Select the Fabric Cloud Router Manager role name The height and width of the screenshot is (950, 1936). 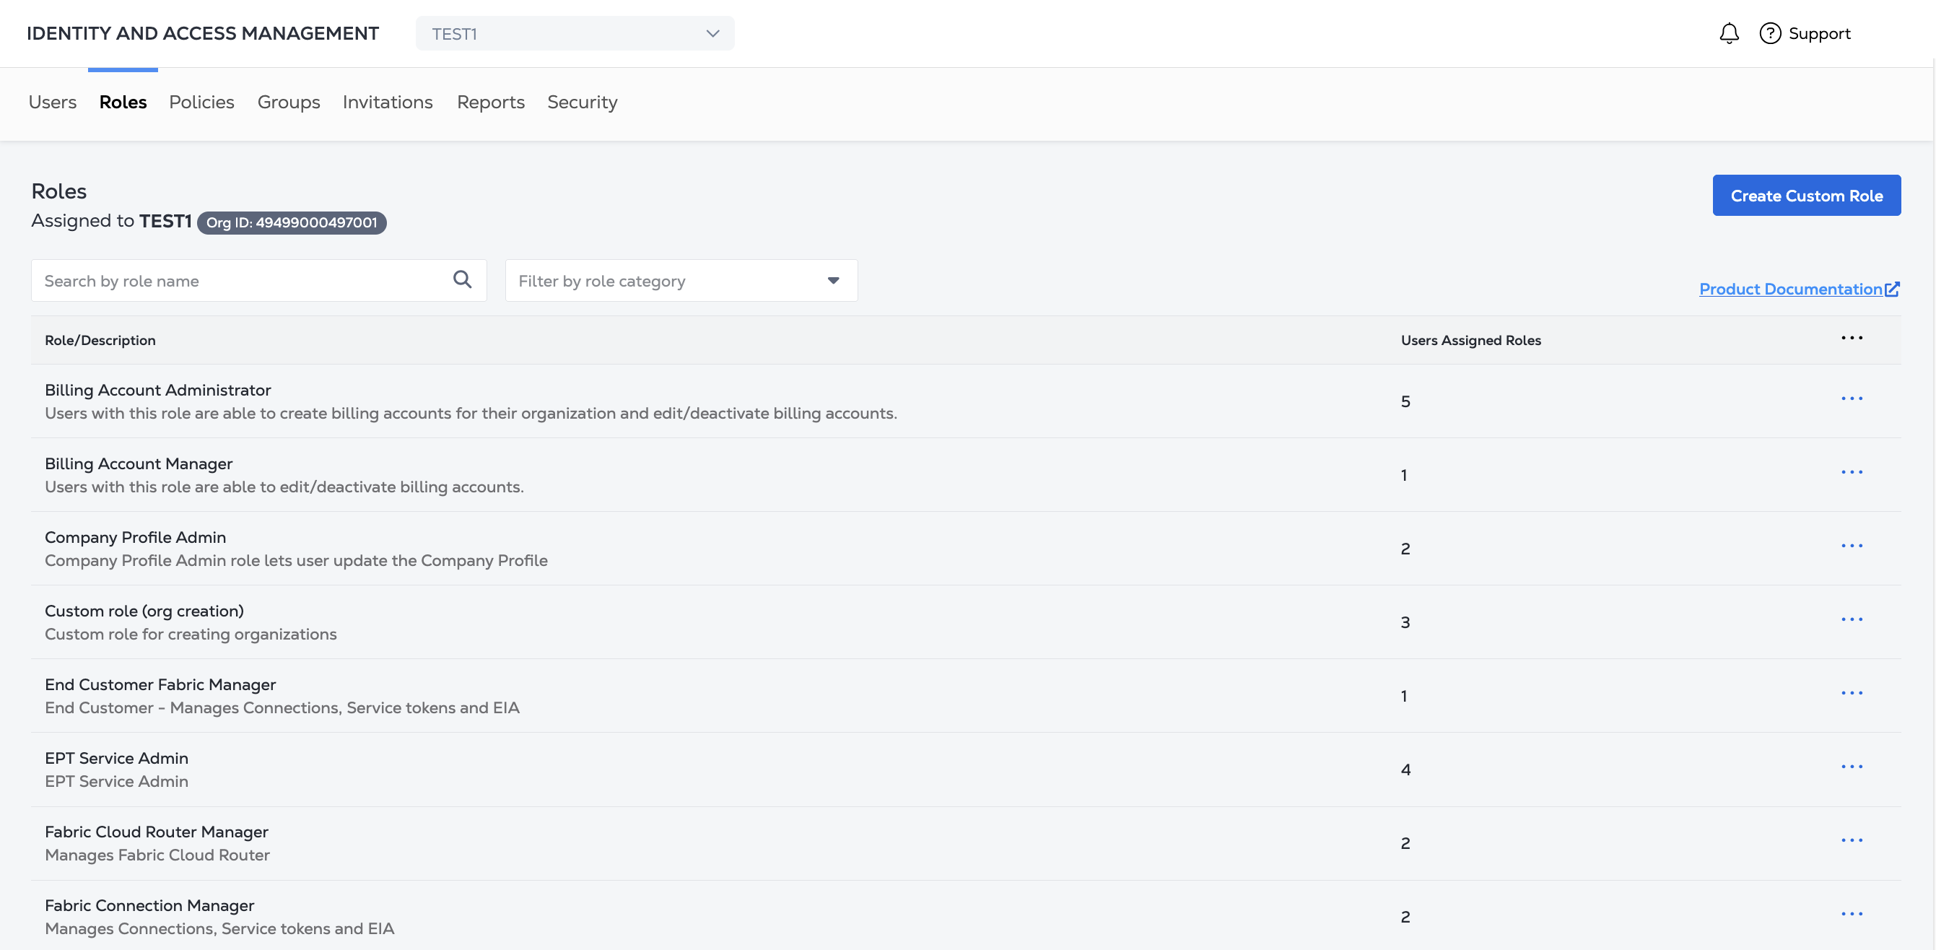coord(157,832)
